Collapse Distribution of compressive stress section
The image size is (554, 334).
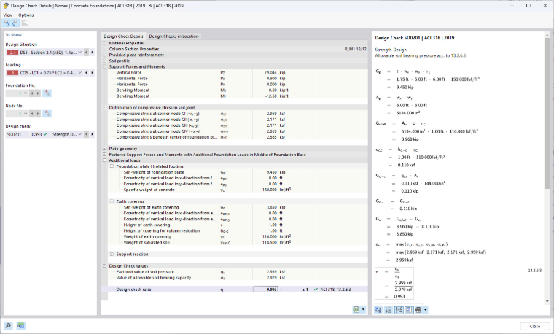coord(104,108)
